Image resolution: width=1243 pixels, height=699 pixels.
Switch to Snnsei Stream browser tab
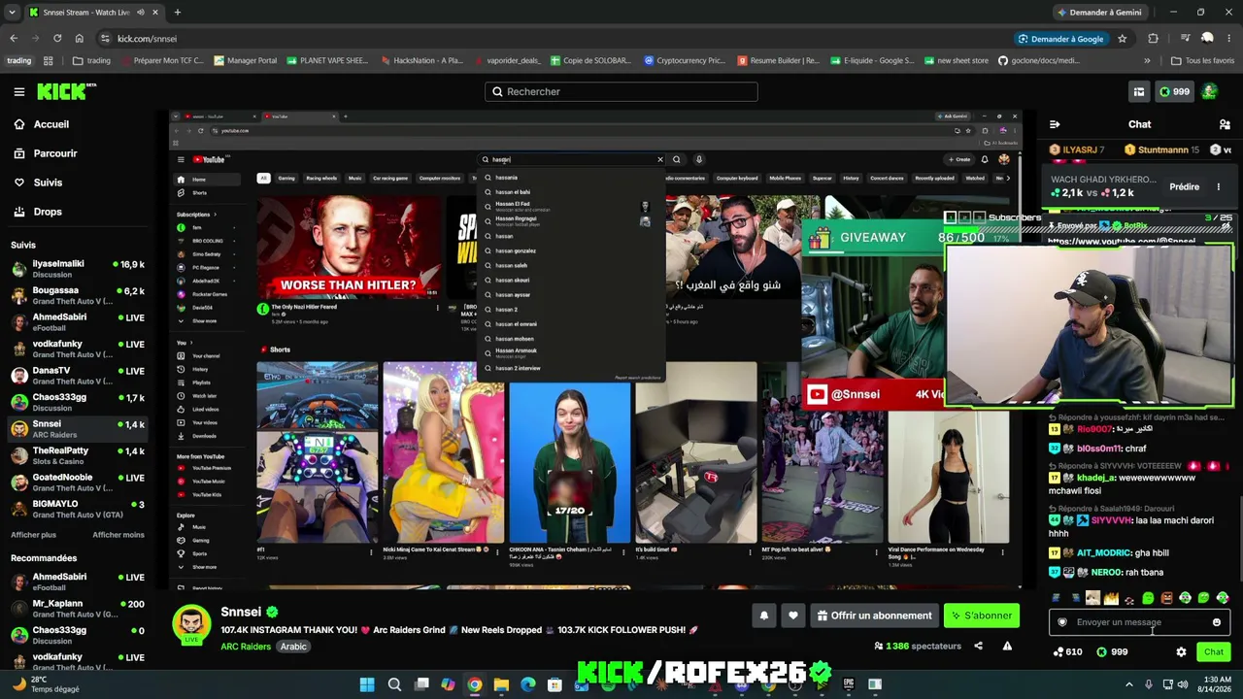point(92,13)
